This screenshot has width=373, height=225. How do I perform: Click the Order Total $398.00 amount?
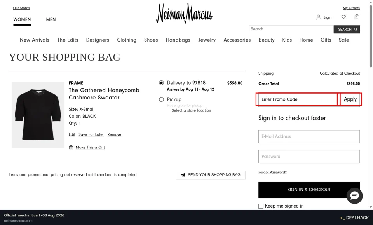point(353,84)
